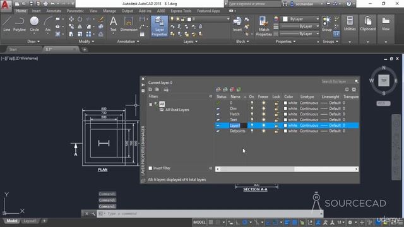Expand the Annotation panel dropdown
Image resolution: width=404 pixels, height=227 pixels.
(128, 42)
